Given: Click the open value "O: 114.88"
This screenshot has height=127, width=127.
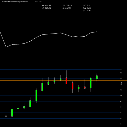Looking at the screenshot, I should 47,6.
